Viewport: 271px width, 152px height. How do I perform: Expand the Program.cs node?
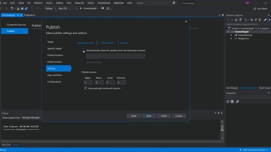tap(231, 38)
